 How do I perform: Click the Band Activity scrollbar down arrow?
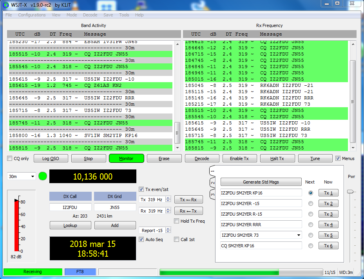pyautogui.click(x=177, y=148)
